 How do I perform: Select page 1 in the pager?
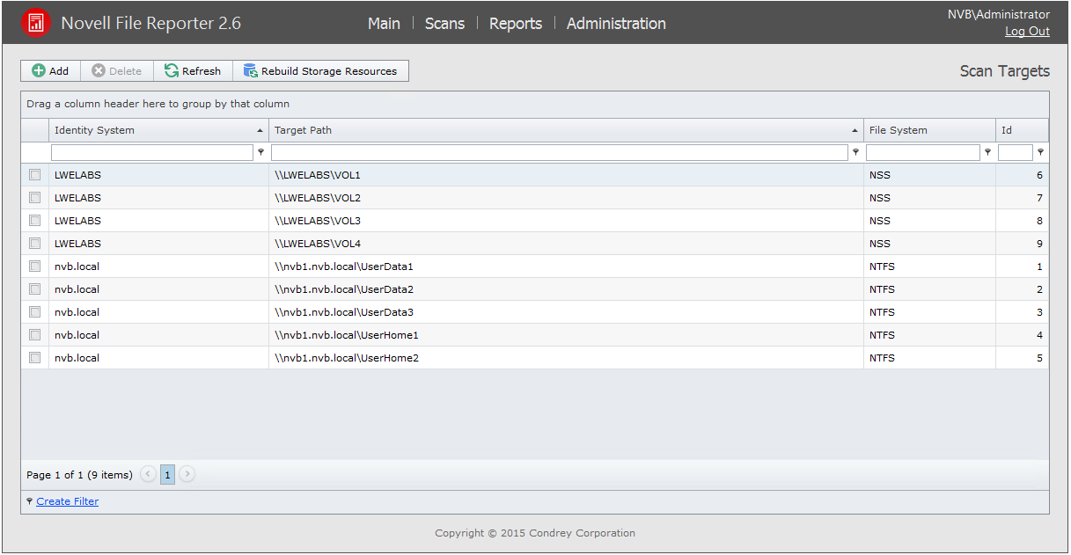coord(167,475)
